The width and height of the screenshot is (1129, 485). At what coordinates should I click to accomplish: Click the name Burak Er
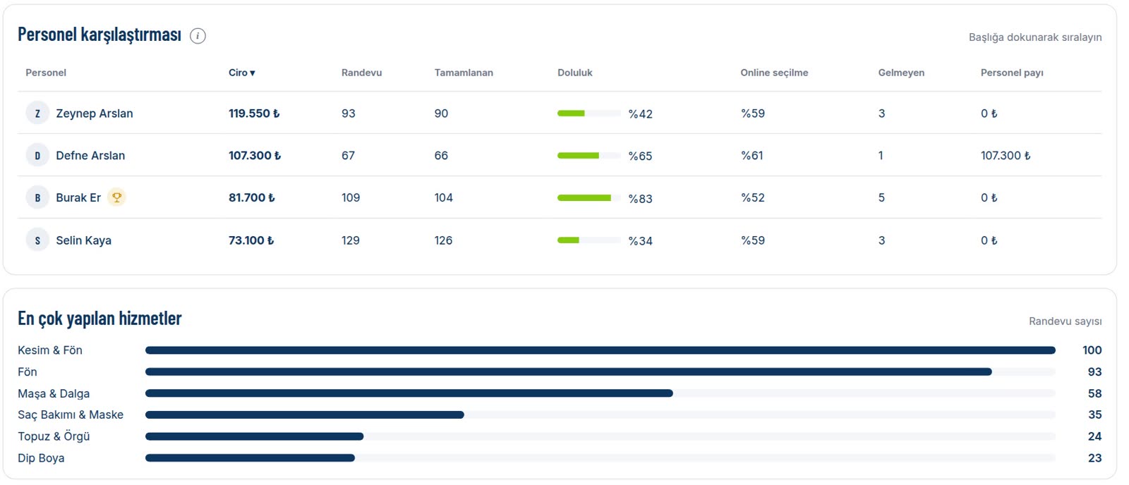[x=78, y=198]
